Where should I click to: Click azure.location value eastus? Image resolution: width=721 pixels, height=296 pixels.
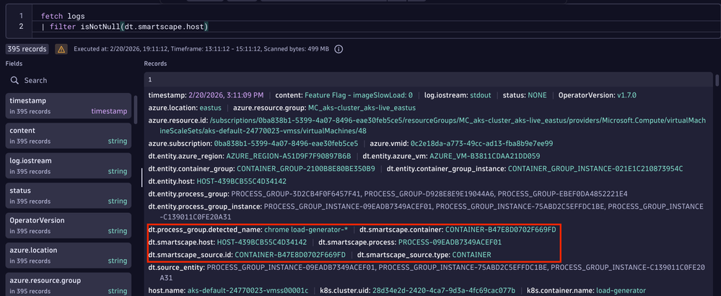(x=210, y=108)
